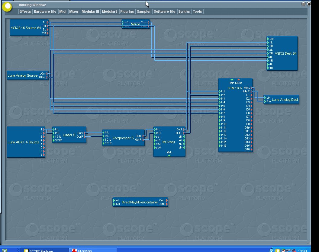Image resolution: width=319 pixels, height=252 pixels.
Task: Click the si4 port on MOVeq+
Action: [x=184, y=148]
